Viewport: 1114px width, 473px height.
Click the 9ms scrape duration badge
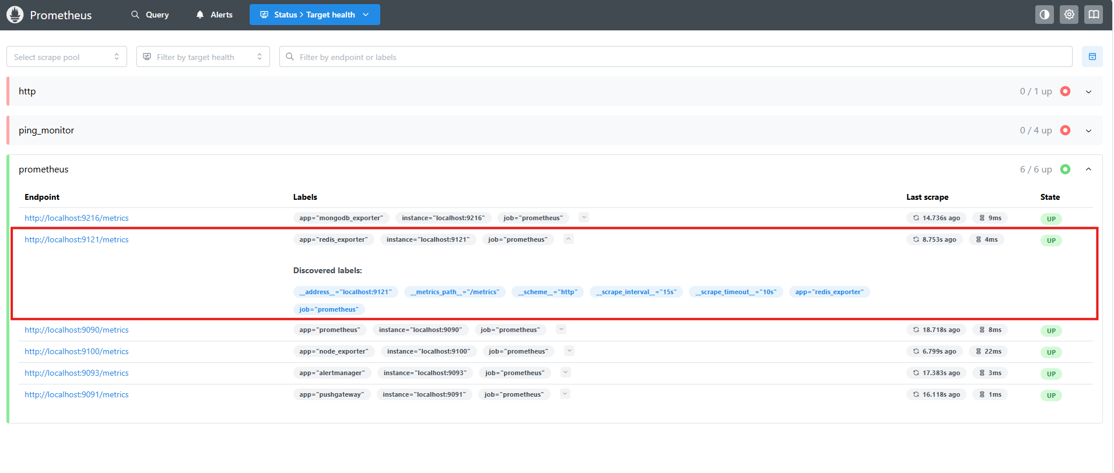pyautogui.click(x=990, y=218)
